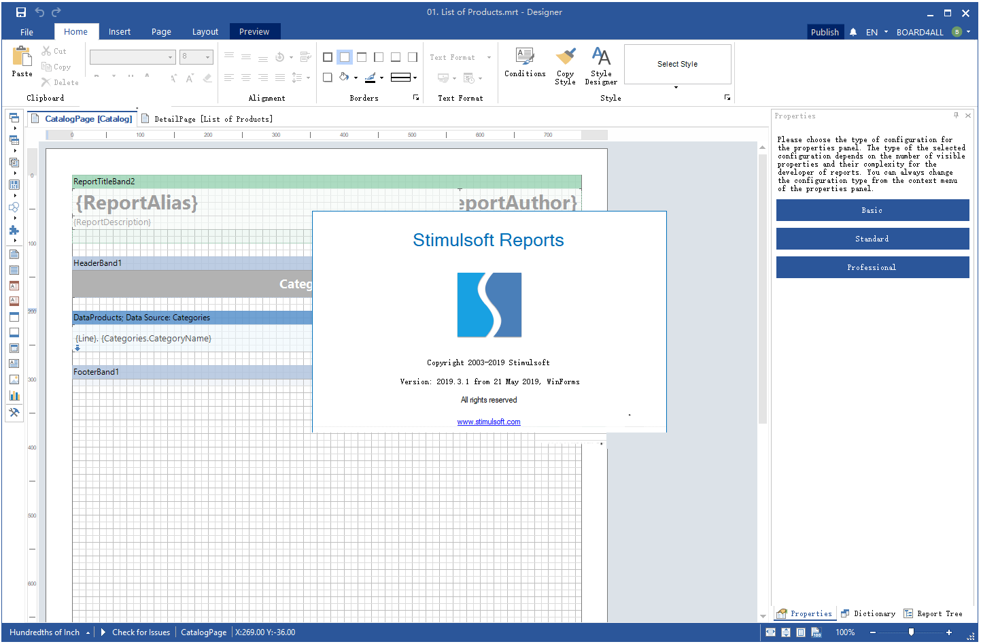The width and height of the screenshot is (981, 644).
Task: Select the puzzle-piece components category
Action: (14, 230)
